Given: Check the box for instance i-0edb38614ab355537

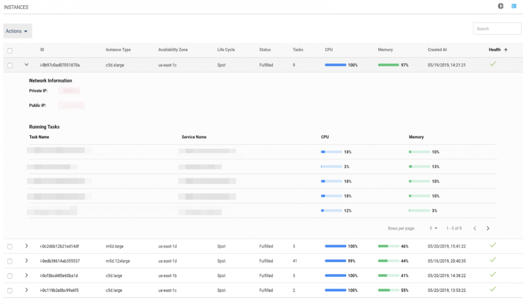Looking at the screenshot, I should [x=10, y=261].
